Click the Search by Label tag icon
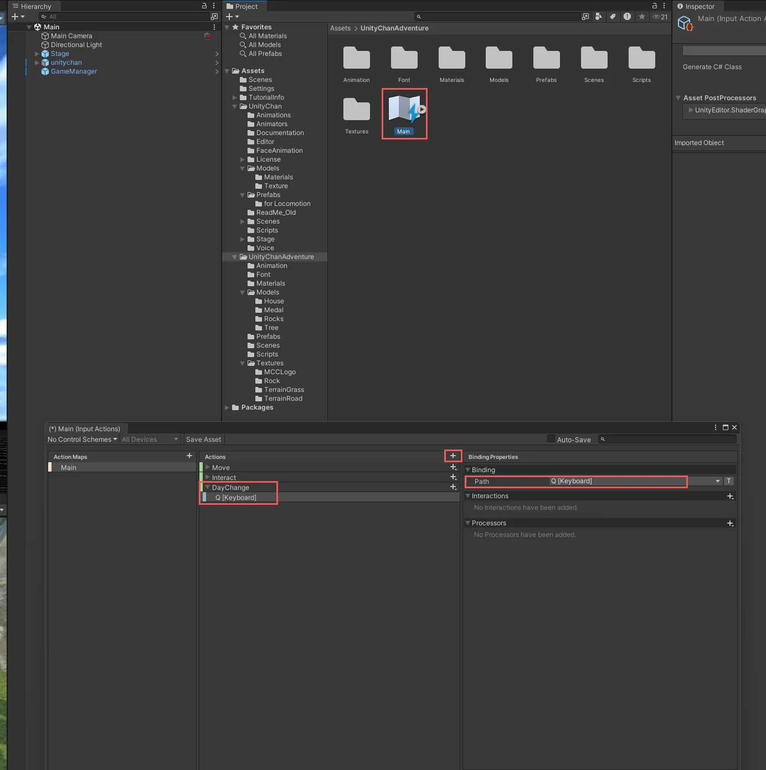 [x=613, y=17]
